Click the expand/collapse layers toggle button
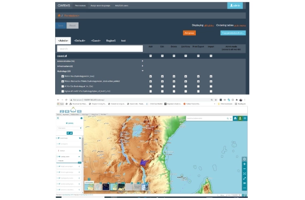305x200 pixels. (x=70, y=133)
